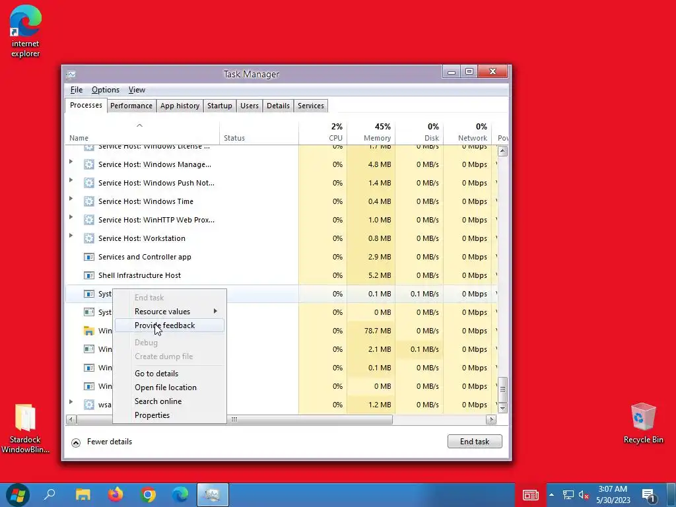Image resolution: width=676 pixels, height=507 pixels.
Task: Show hidden tray icons arrow
Action: [x=551, y=495]
